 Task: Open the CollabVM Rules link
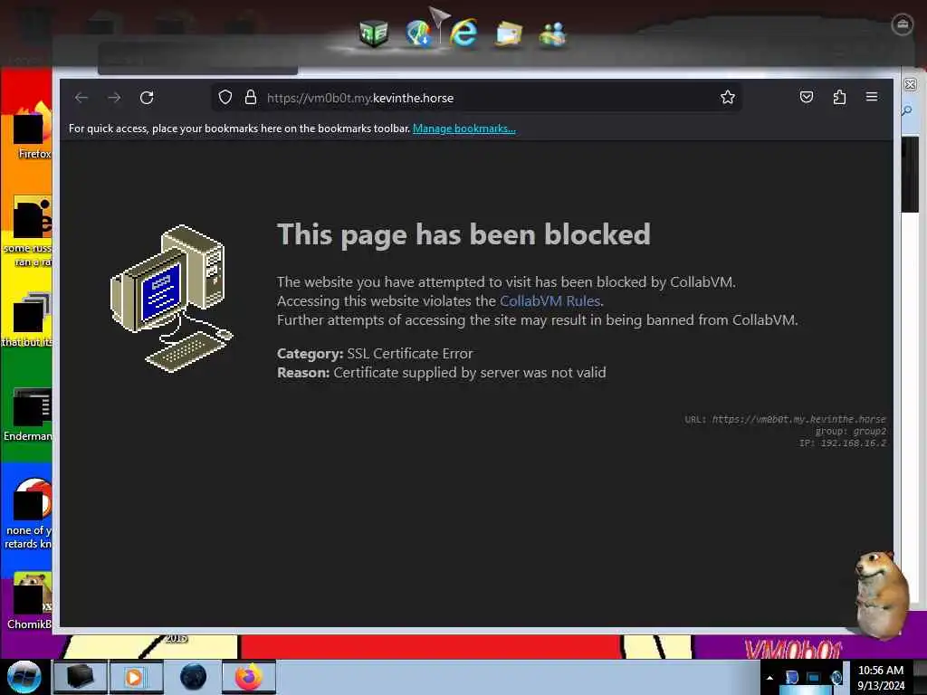550,300
